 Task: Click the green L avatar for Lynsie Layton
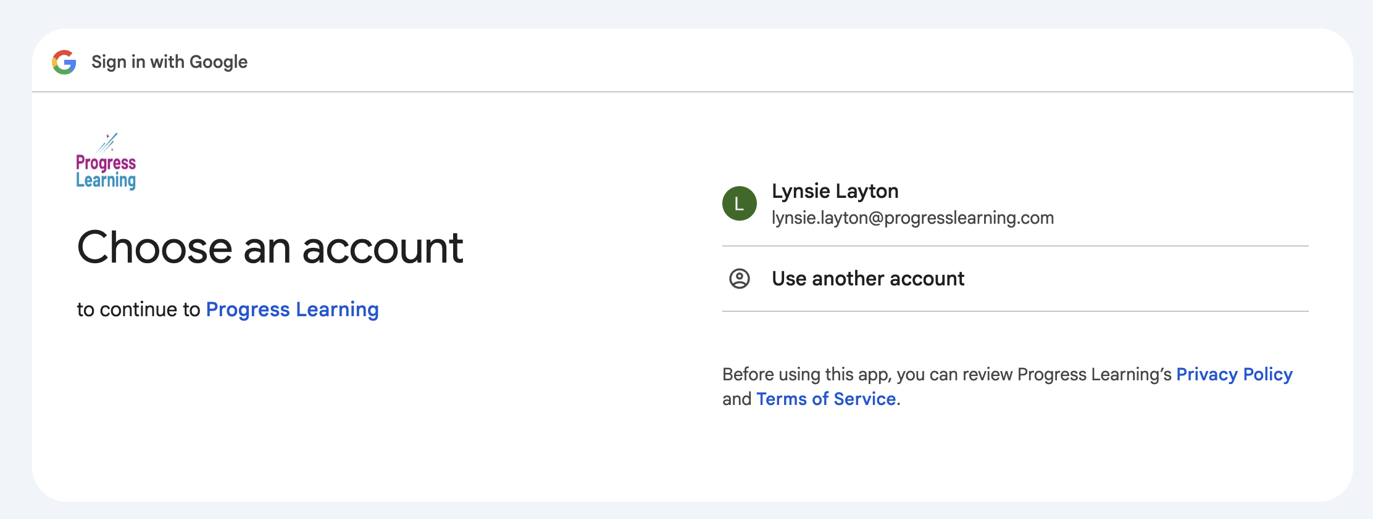pyautogui.click(x=740, y=203)
